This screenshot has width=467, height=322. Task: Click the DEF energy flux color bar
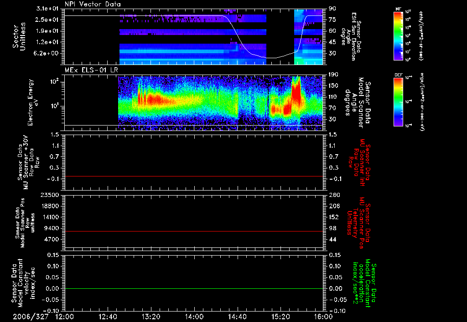coord(399,102)
